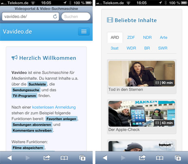
Task: Tap forward arrow in right phone's toolbar
Action: pyautogui.click(x=123, y=158)
